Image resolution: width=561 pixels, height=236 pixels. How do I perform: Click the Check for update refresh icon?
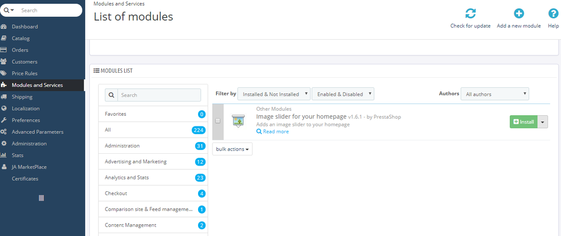click(471, 13)
